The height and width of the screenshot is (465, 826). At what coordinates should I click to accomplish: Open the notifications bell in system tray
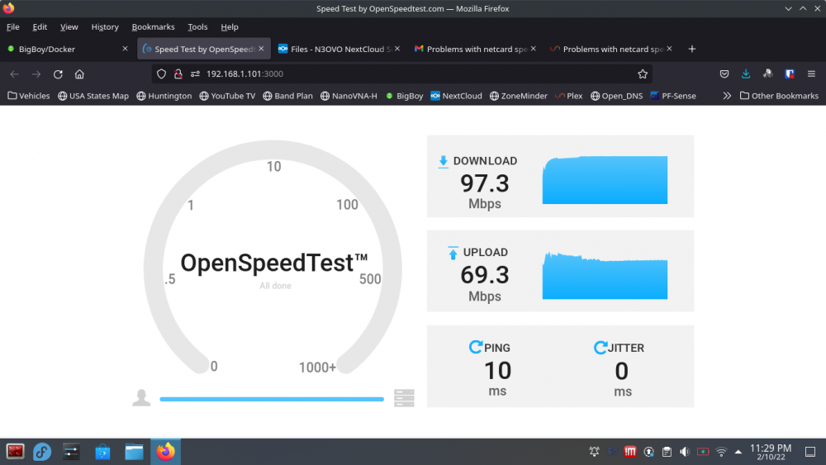tap(594, 452)
